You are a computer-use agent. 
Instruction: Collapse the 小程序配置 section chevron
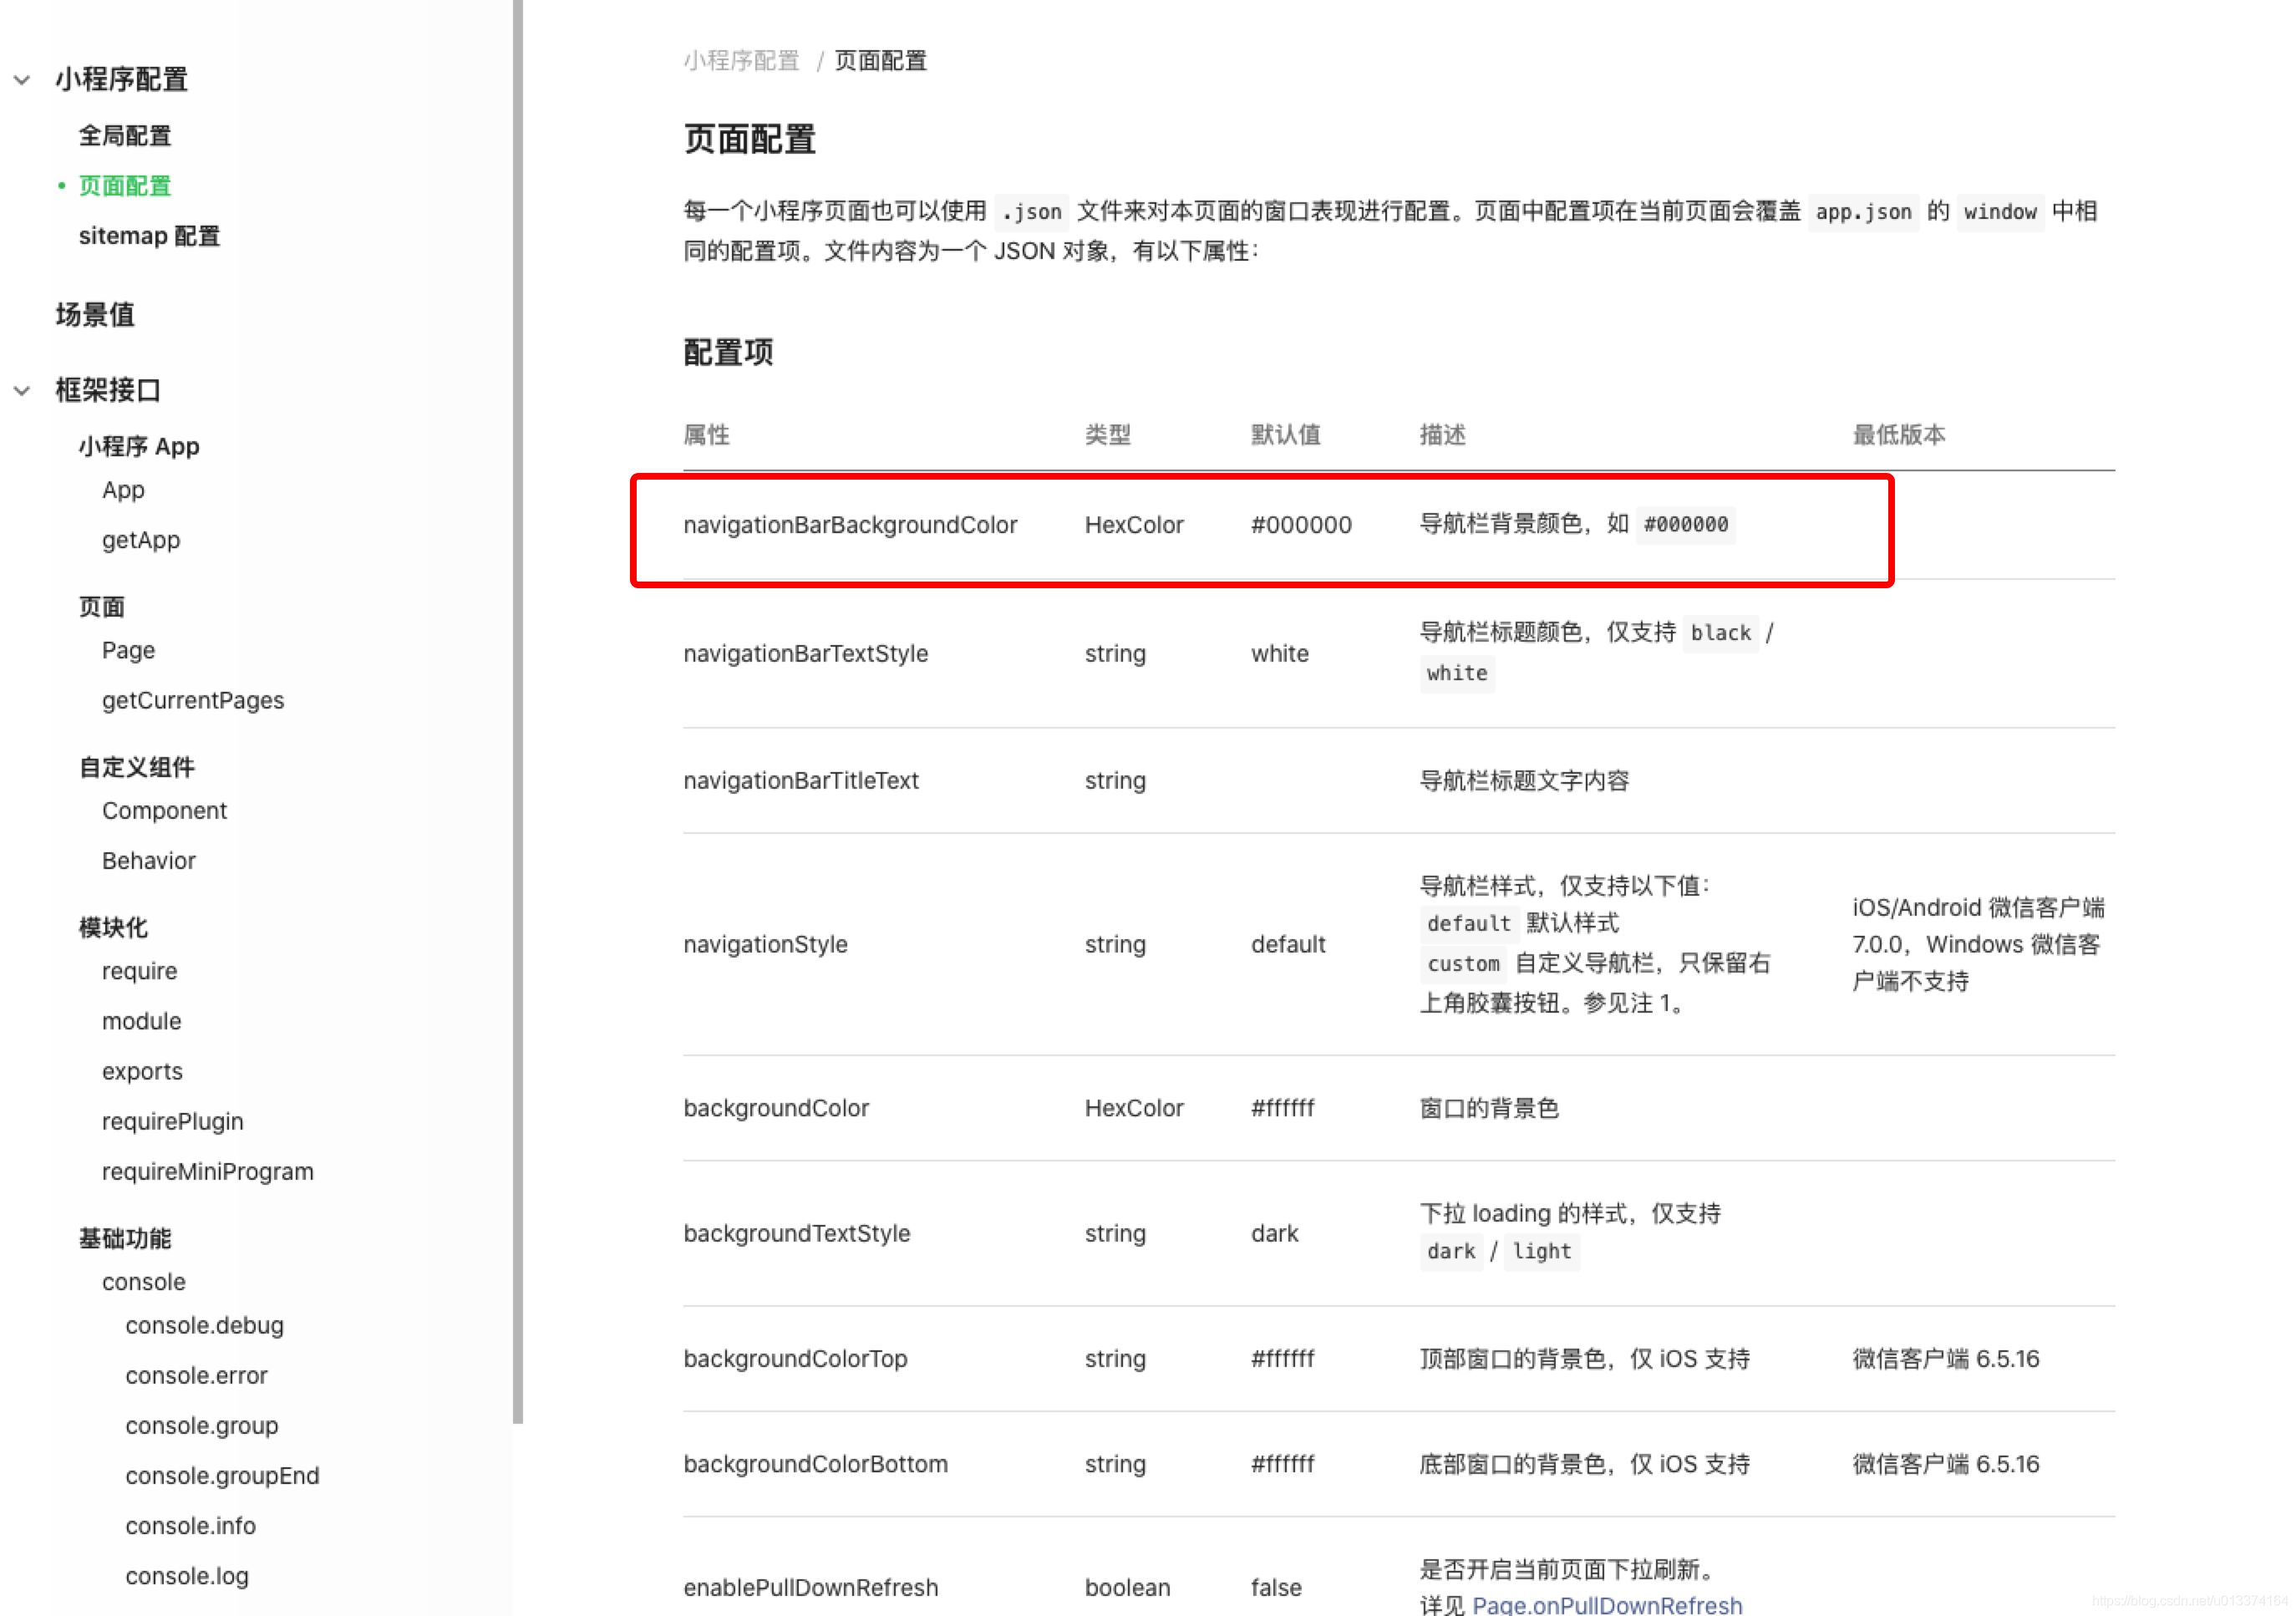point(22,80)
